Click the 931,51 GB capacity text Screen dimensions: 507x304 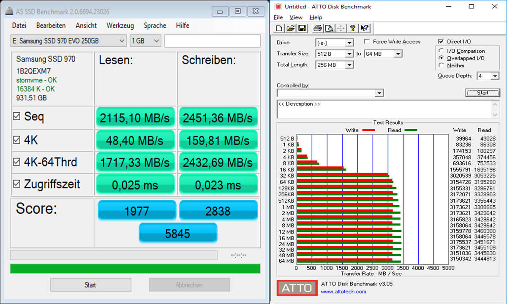(31, 98)
